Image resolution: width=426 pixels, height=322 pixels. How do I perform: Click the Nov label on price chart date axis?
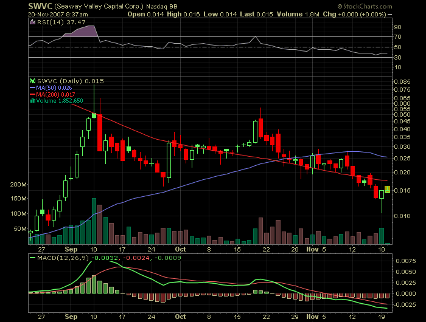[312, 249]
